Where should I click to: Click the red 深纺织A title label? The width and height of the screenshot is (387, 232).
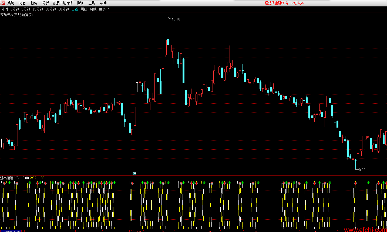point(297,3)
